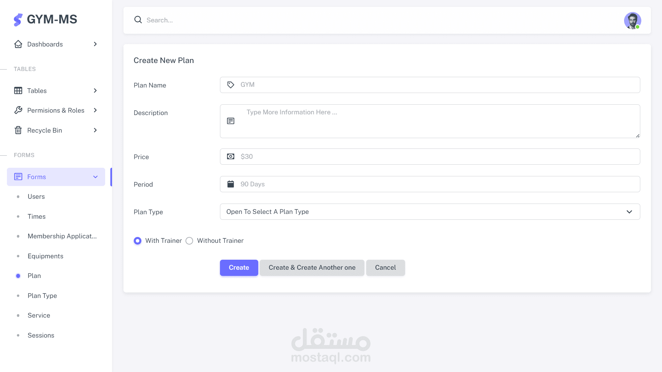Click the Tables grid icon
This screenshot has height=372, width=662.
pos(18,91)
